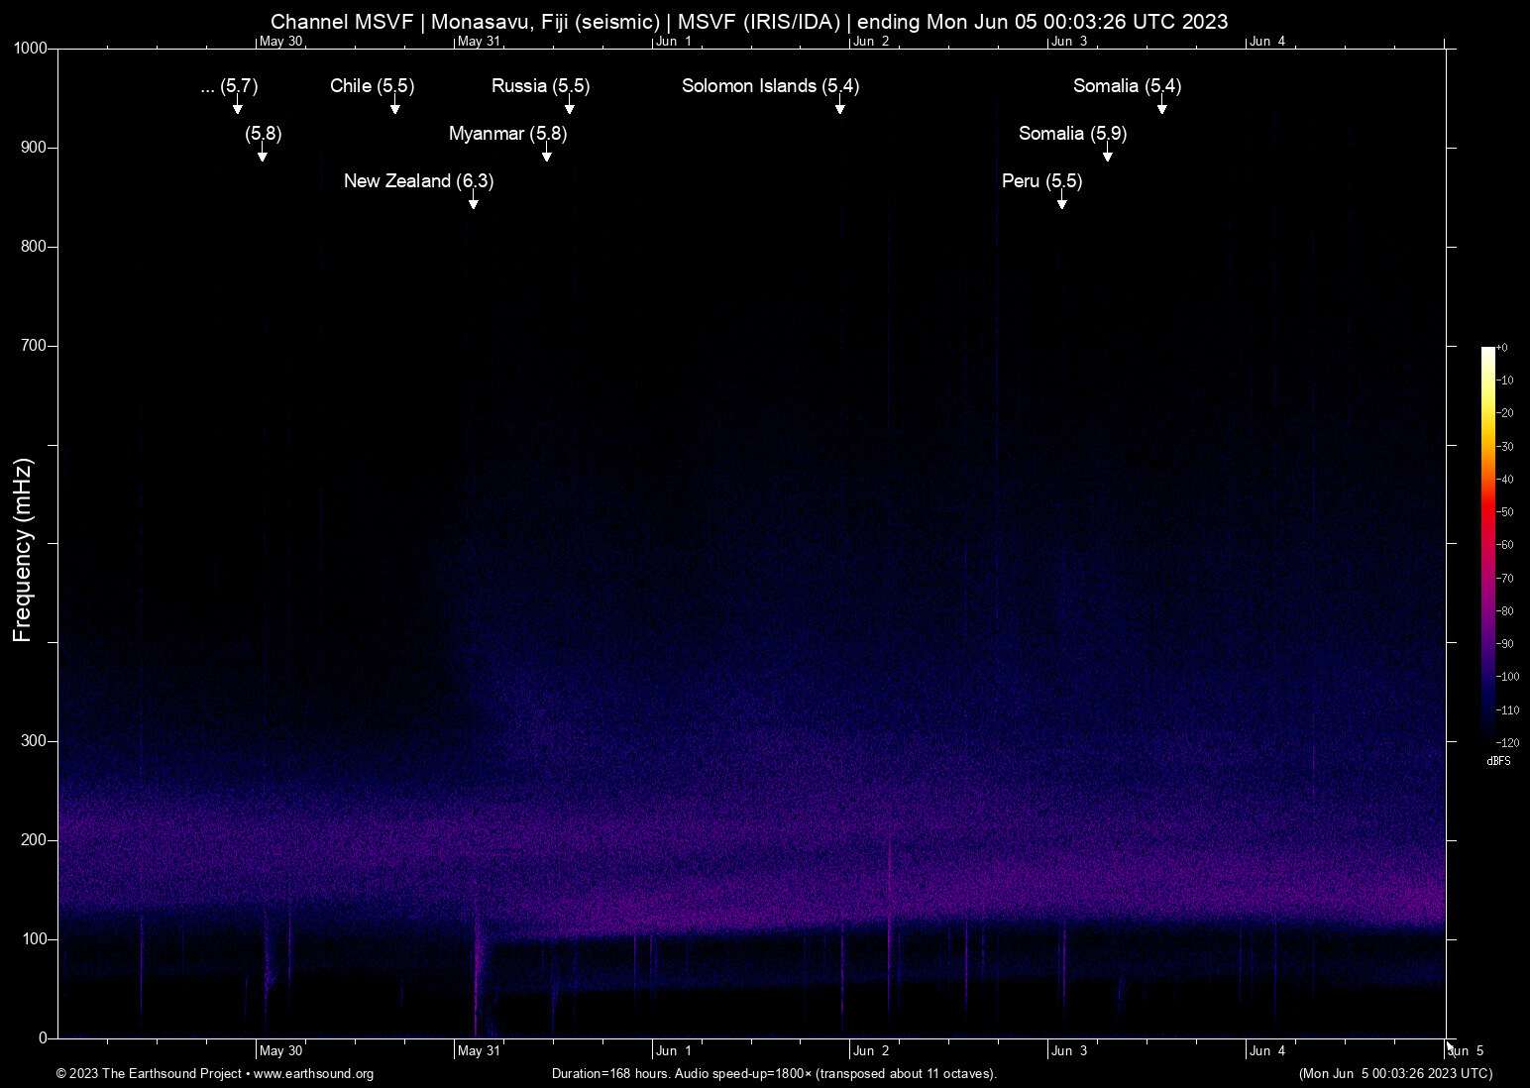This screenshot has width=1530, height=1088.
Task: Select the Myanmar (5.8) event label
Action: [508, 134]
